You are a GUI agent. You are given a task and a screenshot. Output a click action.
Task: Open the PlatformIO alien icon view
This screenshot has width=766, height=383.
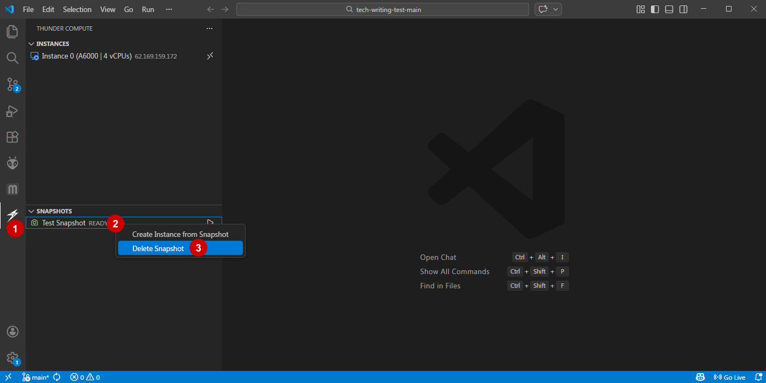(x=12, y=163)
